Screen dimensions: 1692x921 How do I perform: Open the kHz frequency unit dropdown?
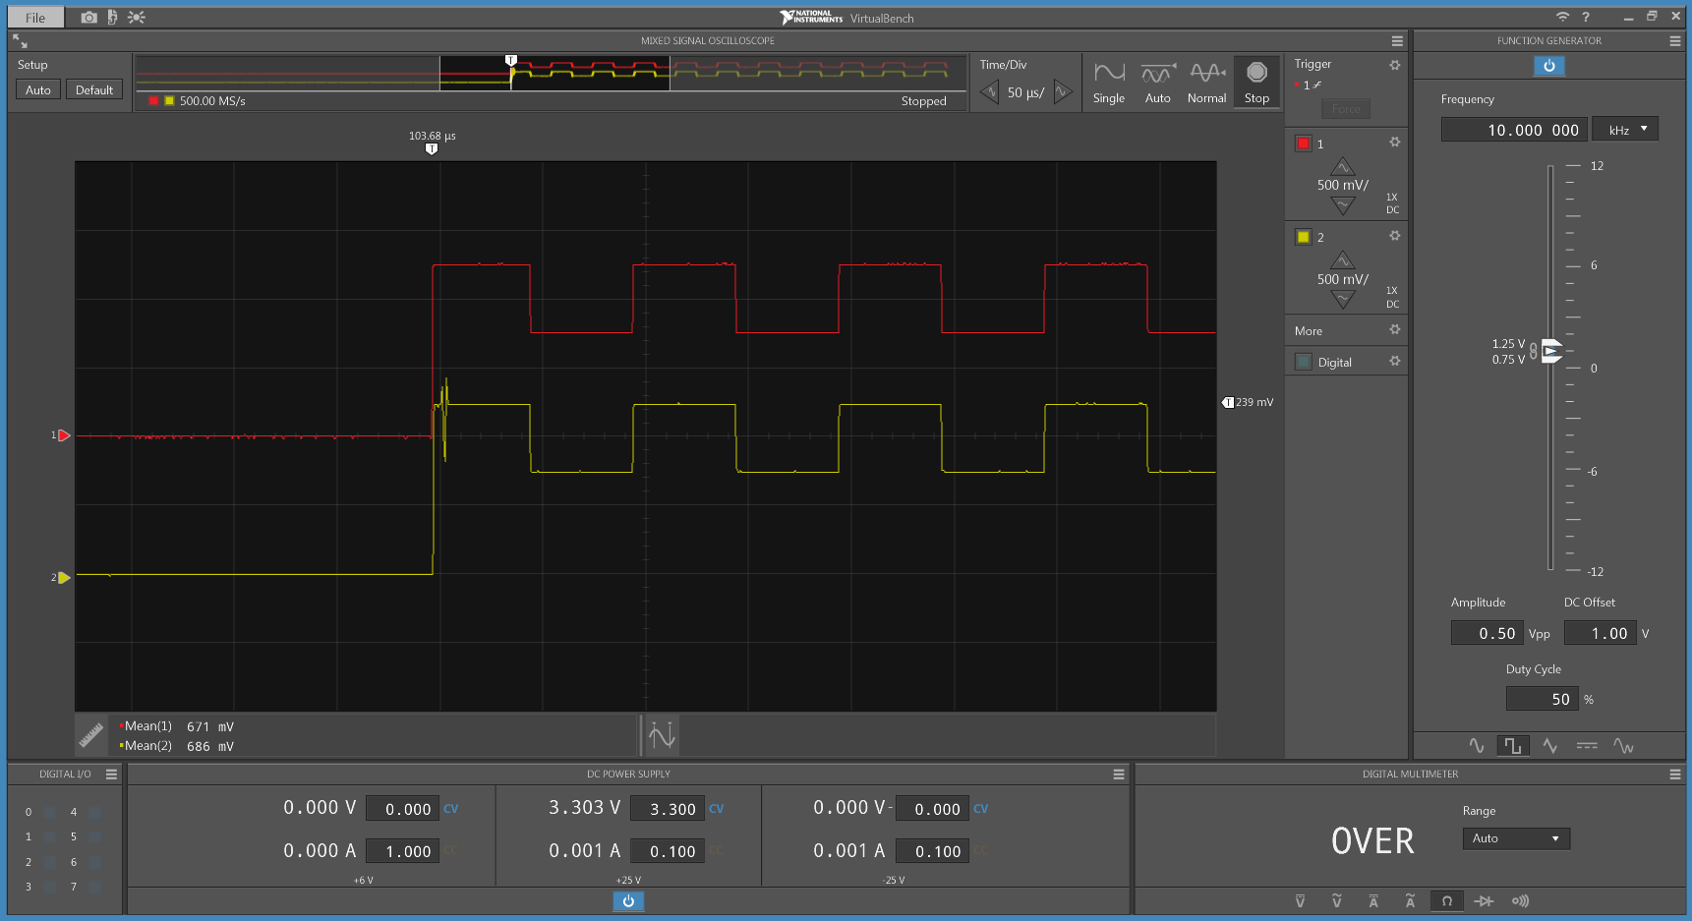coord(1625,130)
